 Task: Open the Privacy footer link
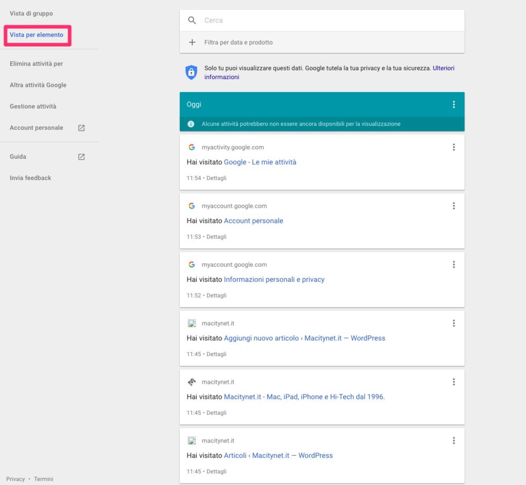(x=15, y=479)
